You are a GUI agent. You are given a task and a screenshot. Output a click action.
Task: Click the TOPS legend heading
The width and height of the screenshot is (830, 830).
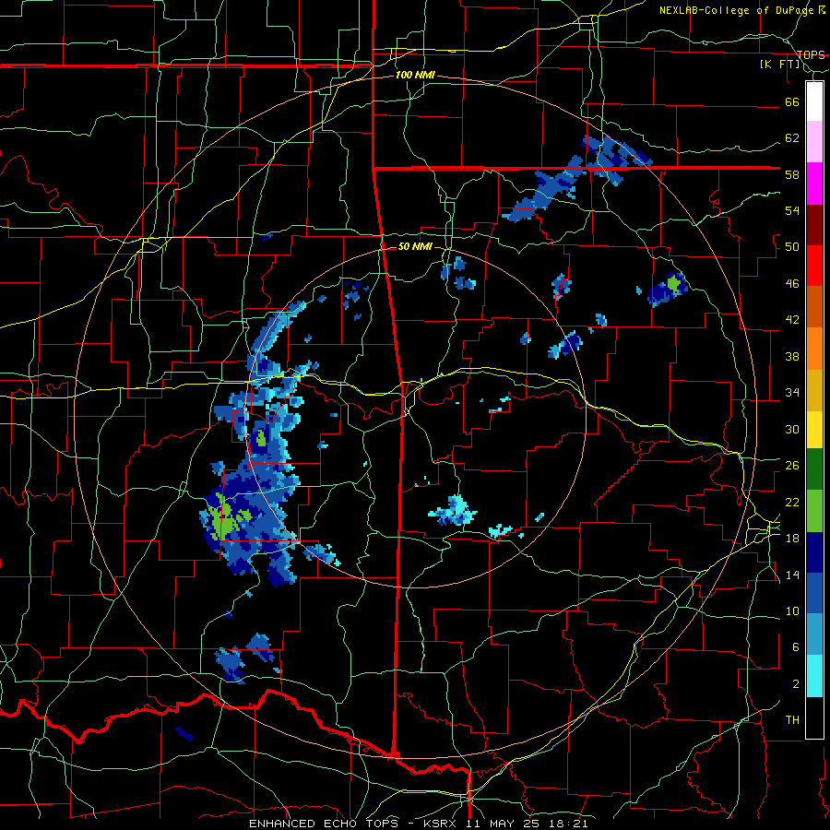[x=811, y=54]
